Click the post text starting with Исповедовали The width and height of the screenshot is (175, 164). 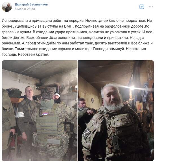click(77, 37)
